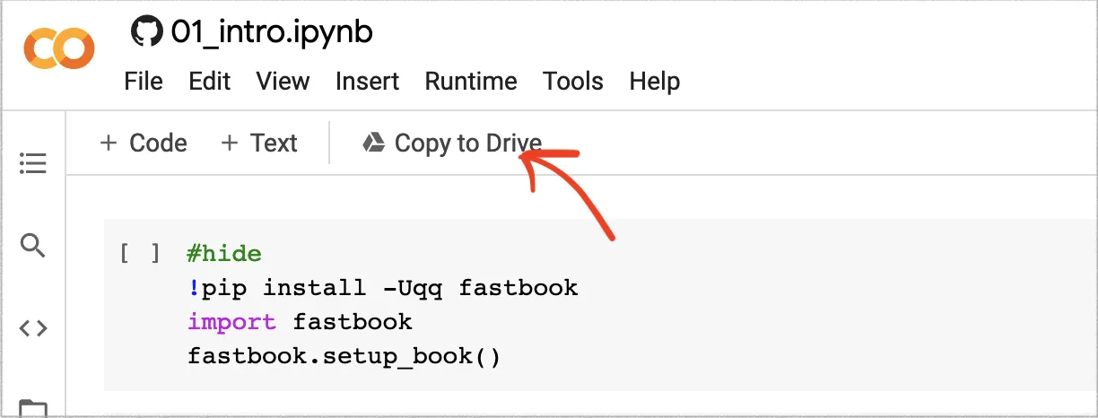The width and height of the screenshot is (1098, 418).
Task: Add a new text cell
Action: [x=259, y=144]
